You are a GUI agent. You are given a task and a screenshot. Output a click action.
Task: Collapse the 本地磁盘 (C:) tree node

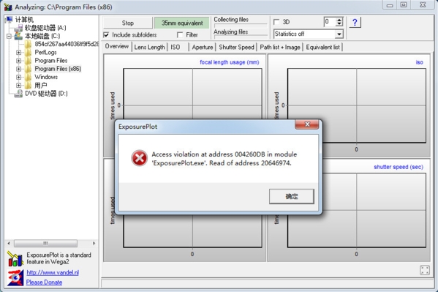pyautogui.click(x=10, y=36)
